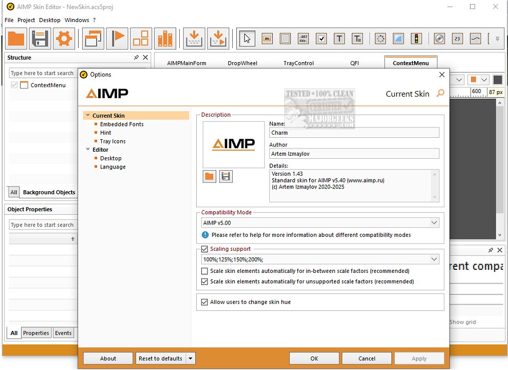This screenshot has height=370, width=508.
Task: Click Reset to defaults button
Action: click(160, 358)
